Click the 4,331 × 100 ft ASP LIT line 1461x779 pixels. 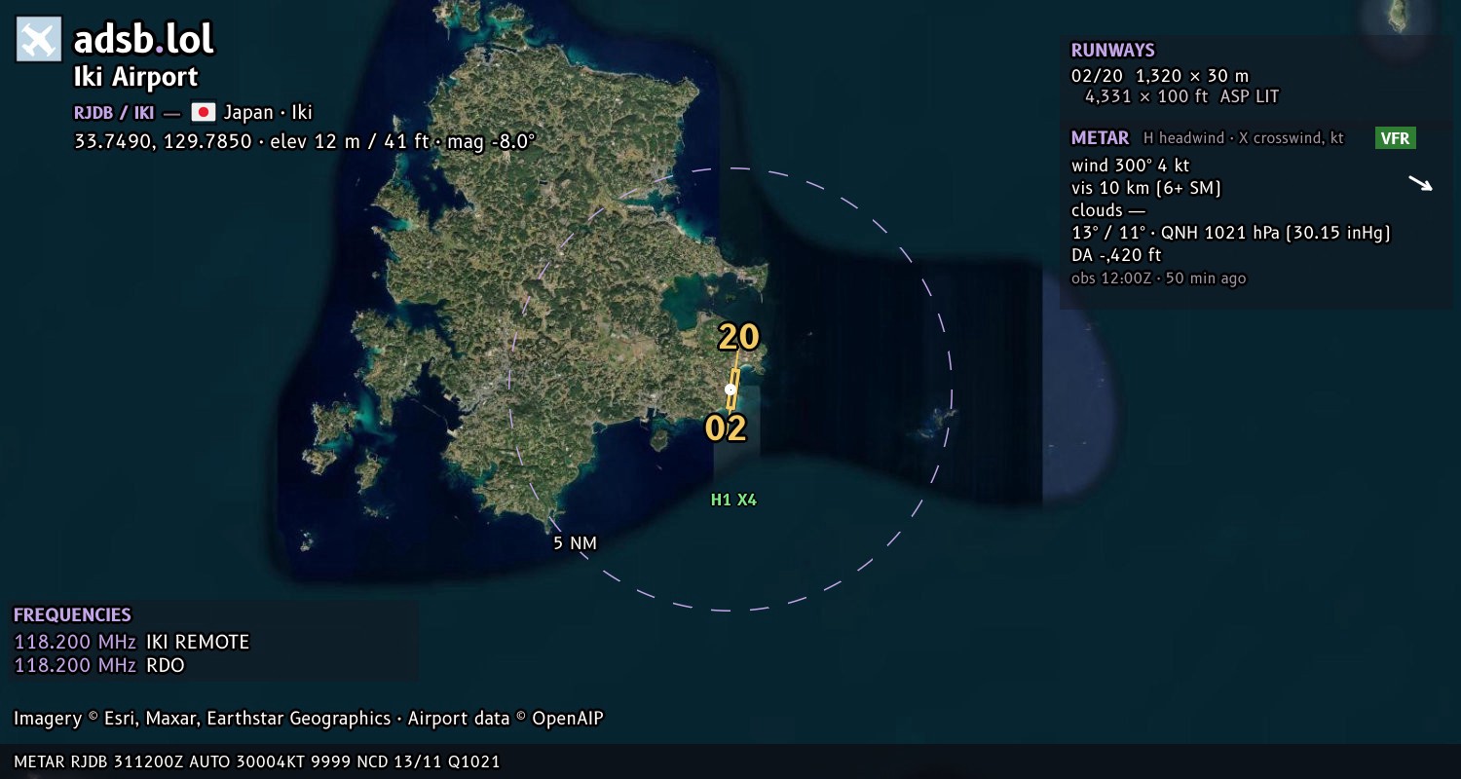point(1181,96)
